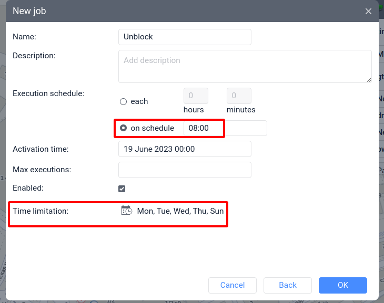Click the minutes interval input box
Image resolution: width=384 pixels, height=303 pixels.
[x=239, y=96]
